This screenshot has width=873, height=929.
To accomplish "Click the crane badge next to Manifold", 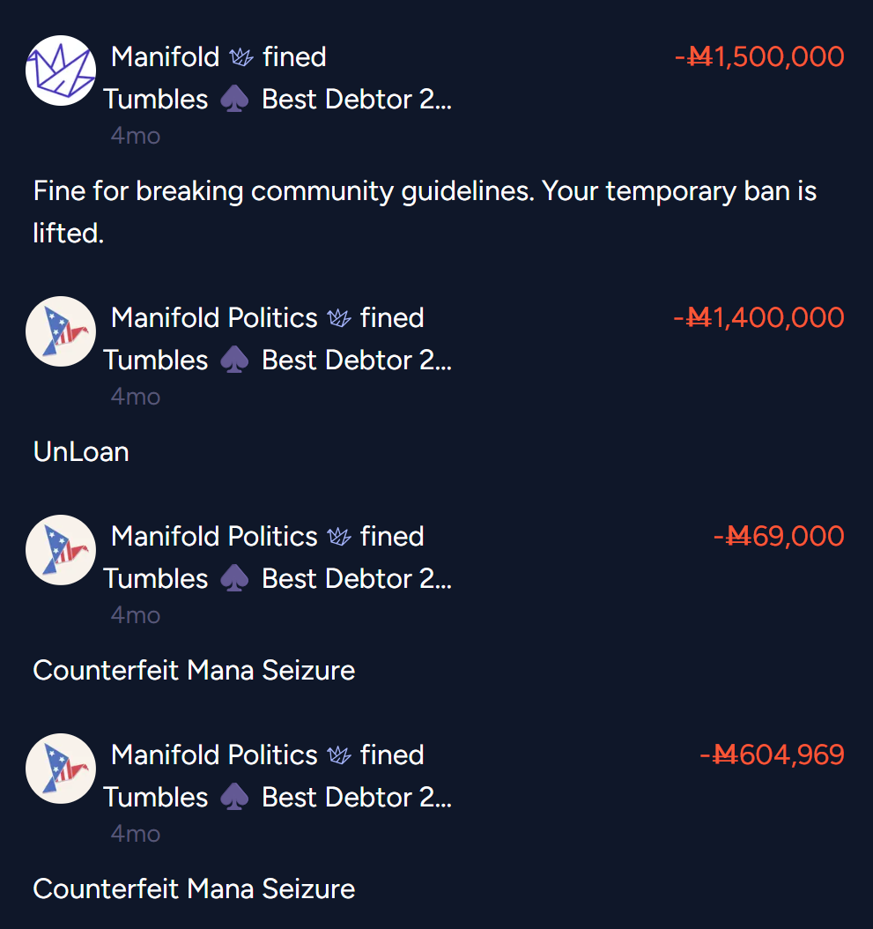I will (241, 57).
